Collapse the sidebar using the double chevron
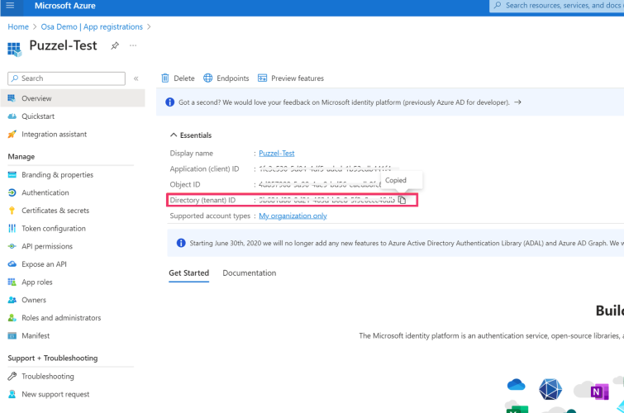The image size is (624, 413). click(136, 78)
